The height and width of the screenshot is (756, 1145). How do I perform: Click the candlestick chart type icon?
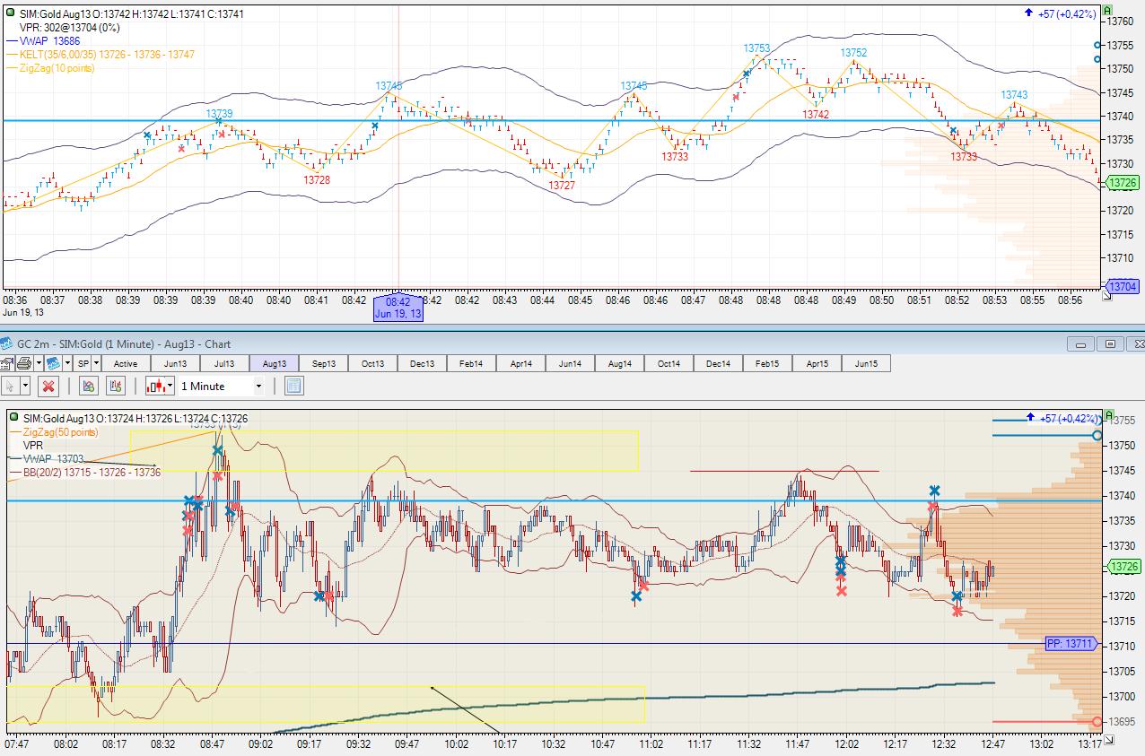coord(155,386)
